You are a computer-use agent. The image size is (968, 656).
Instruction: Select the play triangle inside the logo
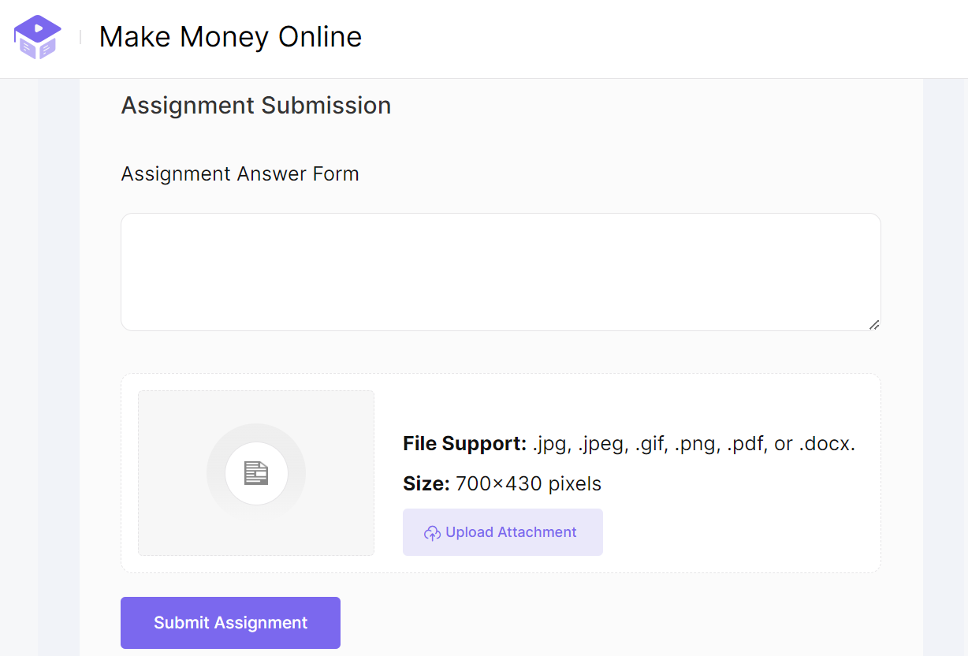click(37, 28)
